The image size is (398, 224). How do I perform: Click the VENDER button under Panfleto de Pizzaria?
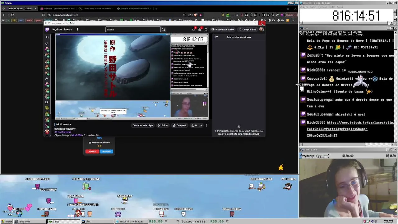[x=92, y=152]
